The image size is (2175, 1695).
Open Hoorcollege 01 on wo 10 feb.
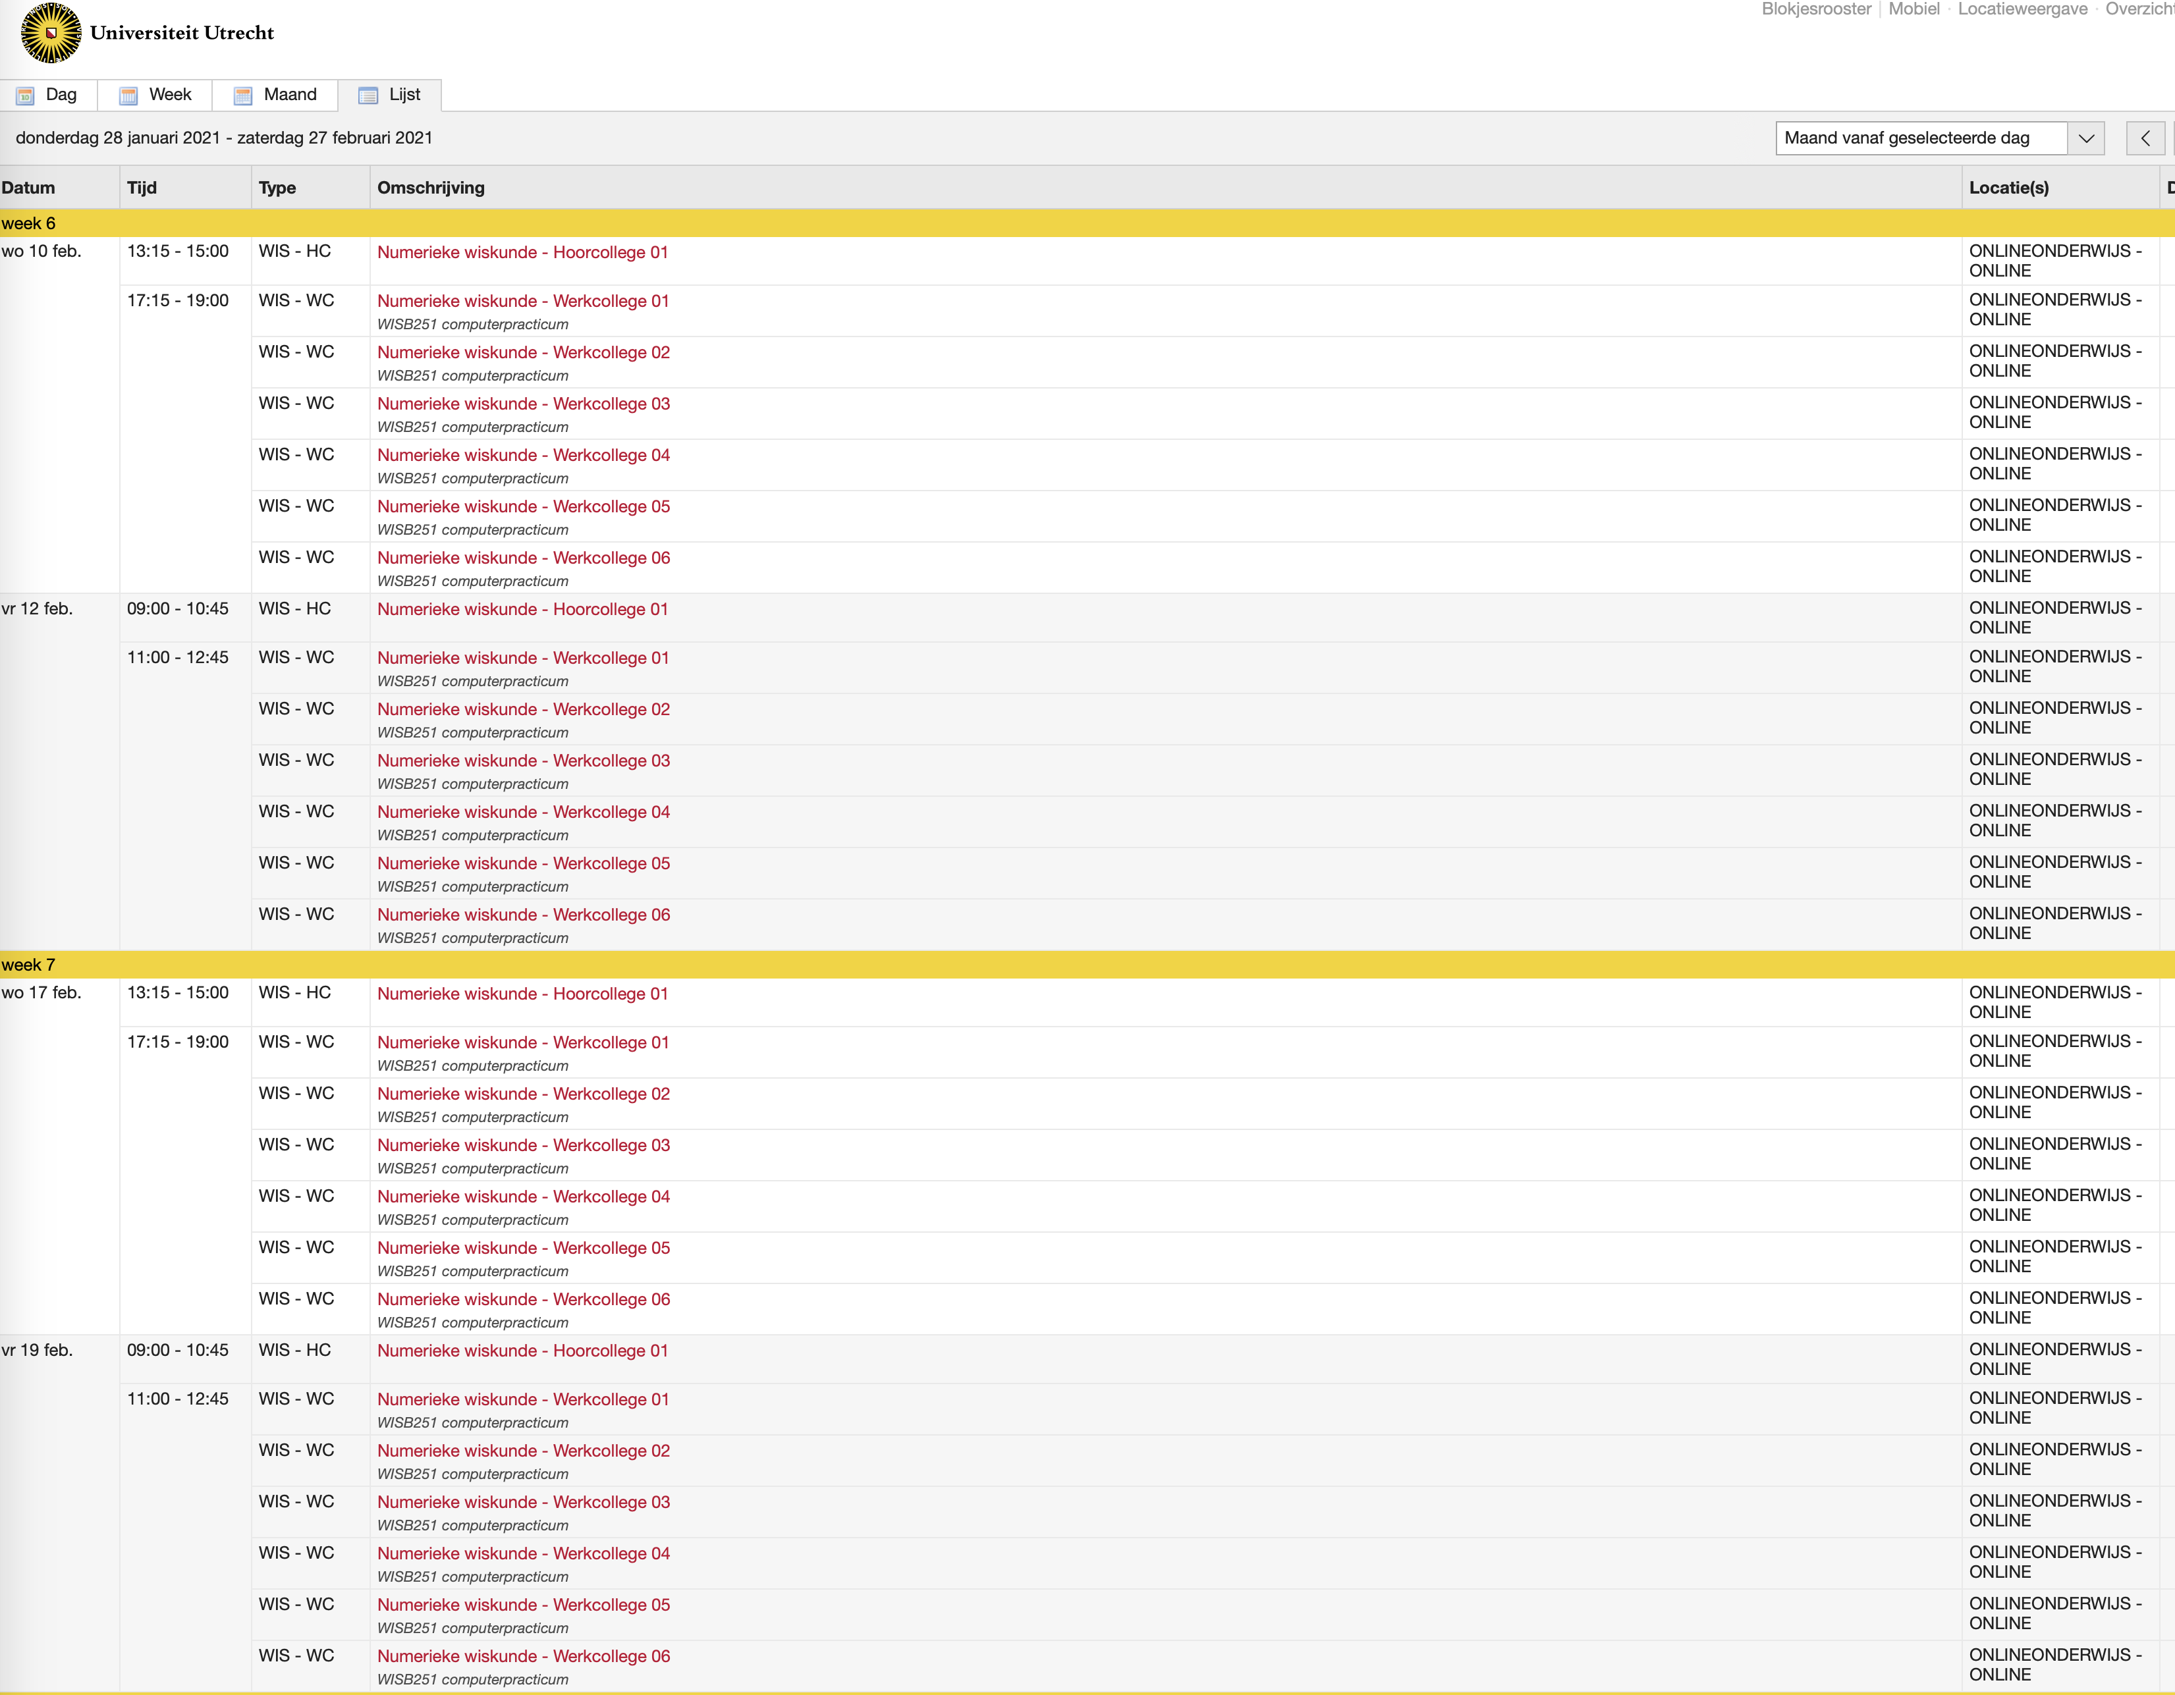[x=522, y=253]
